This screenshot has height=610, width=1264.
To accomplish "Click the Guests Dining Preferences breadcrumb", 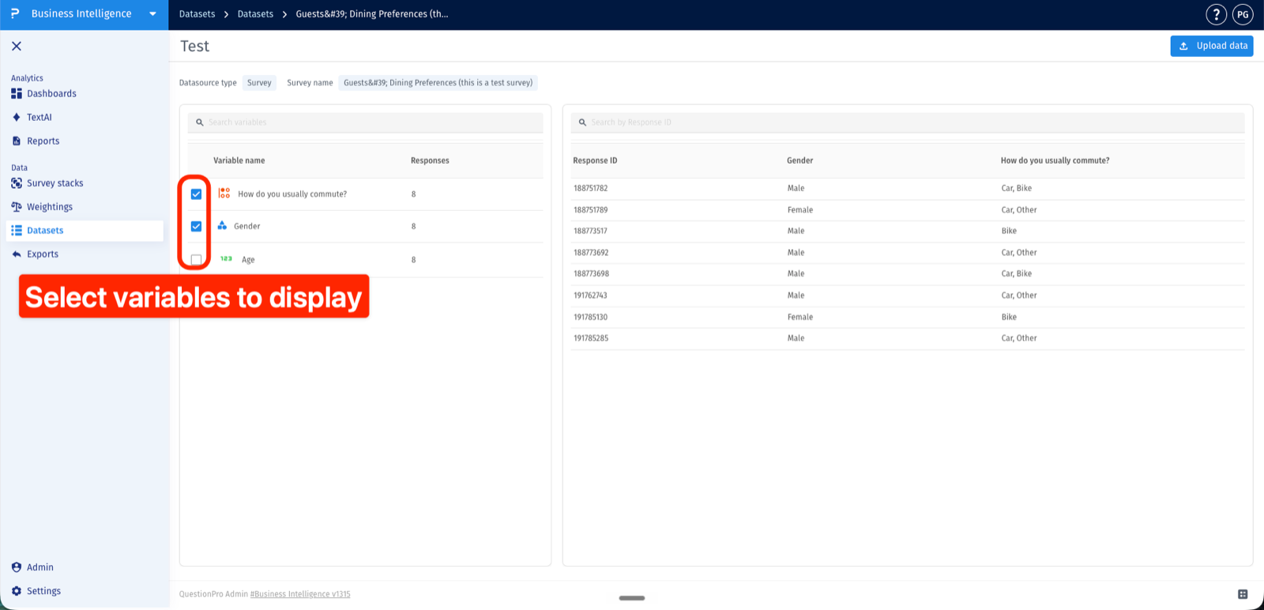I will tap(372, 14).
